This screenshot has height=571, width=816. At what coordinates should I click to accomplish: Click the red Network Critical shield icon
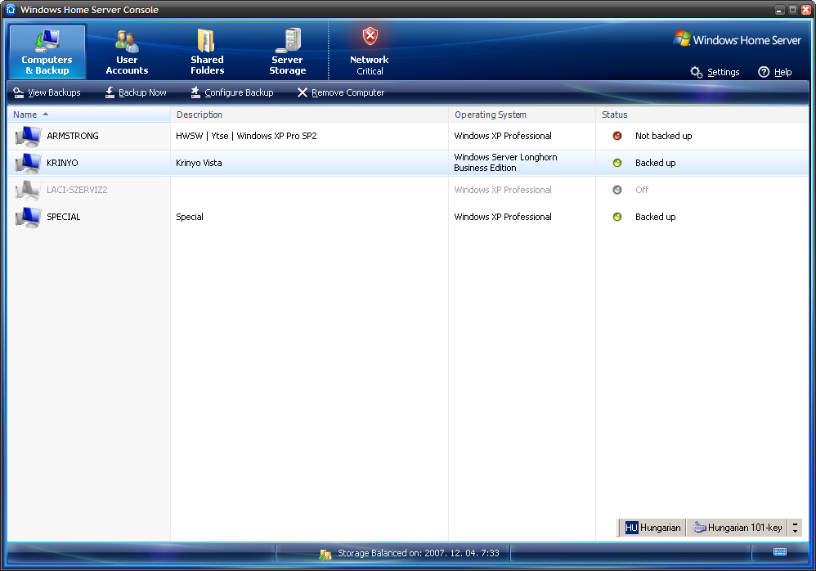tap(370, 36)
